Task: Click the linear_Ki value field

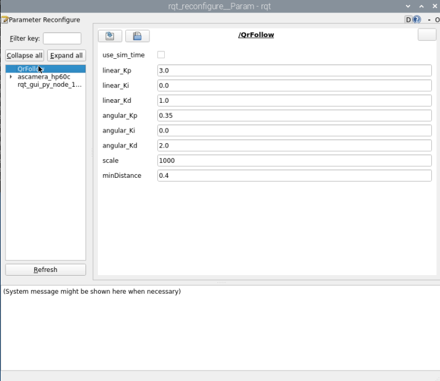Action: (294, 85)
